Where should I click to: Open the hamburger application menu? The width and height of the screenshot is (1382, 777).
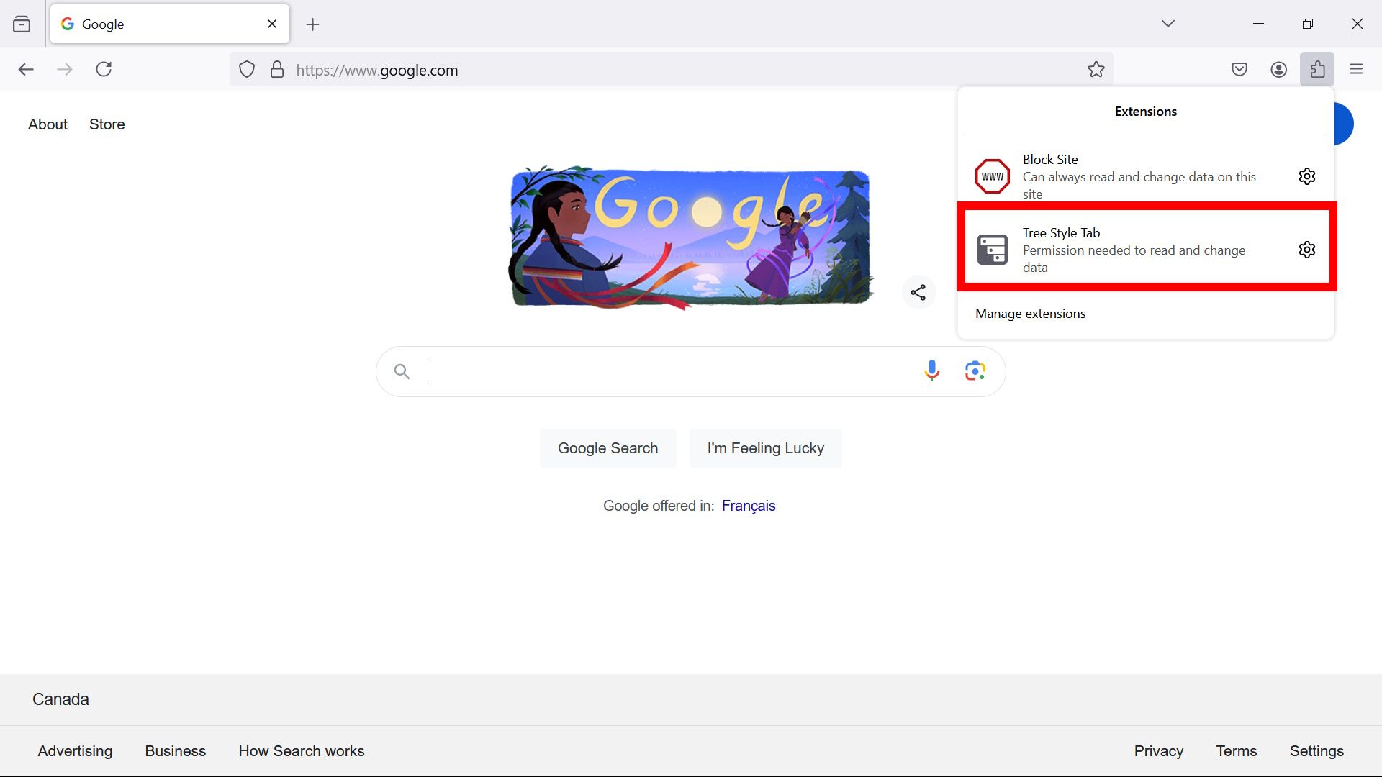[1356, 69]
